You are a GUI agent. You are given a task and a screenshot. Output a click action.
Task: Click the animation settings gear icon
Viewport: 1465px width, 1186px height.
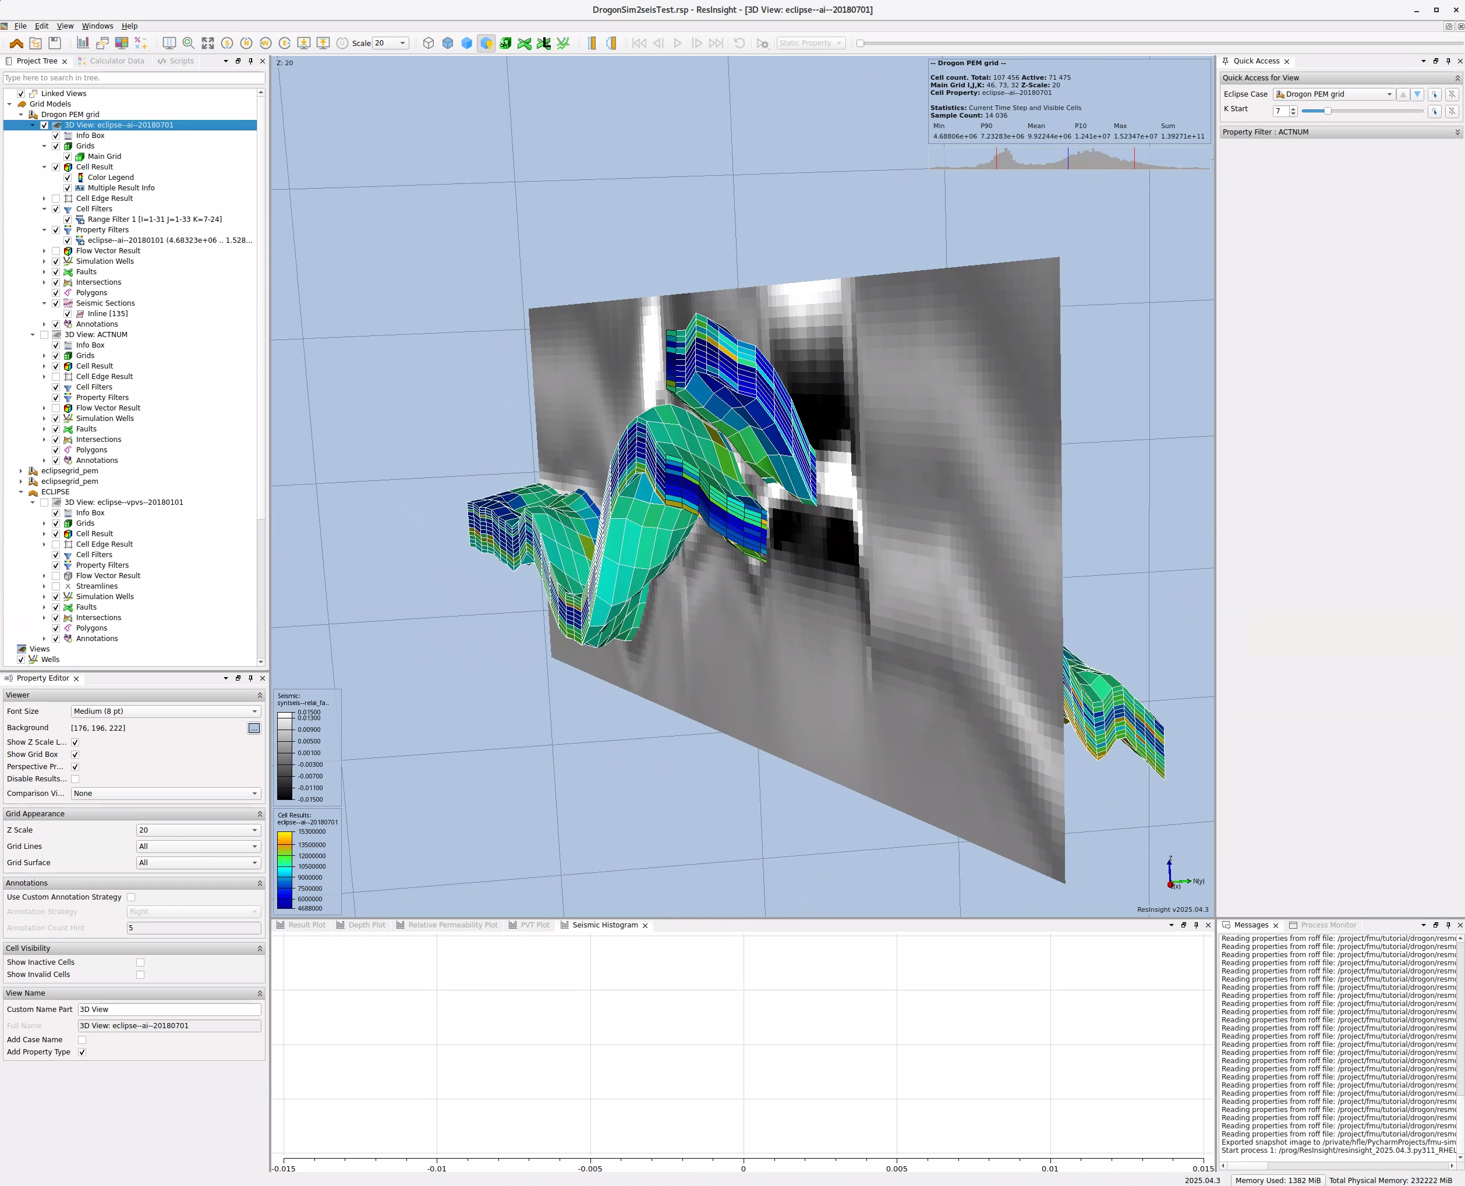pos(763,43)
